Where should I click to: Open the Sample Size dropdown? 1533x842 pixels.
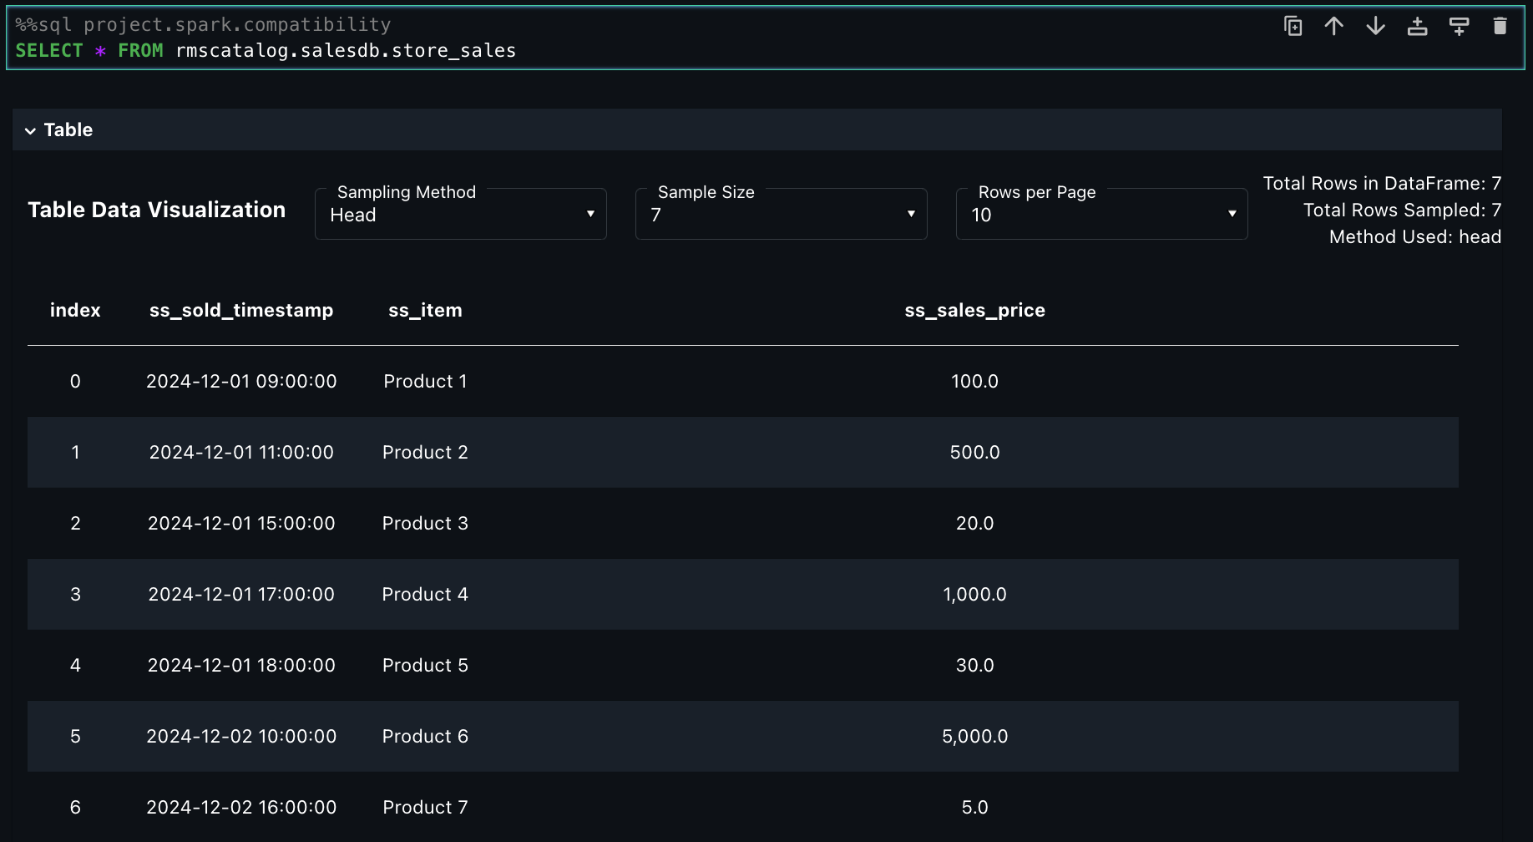[x=782, y=214]
